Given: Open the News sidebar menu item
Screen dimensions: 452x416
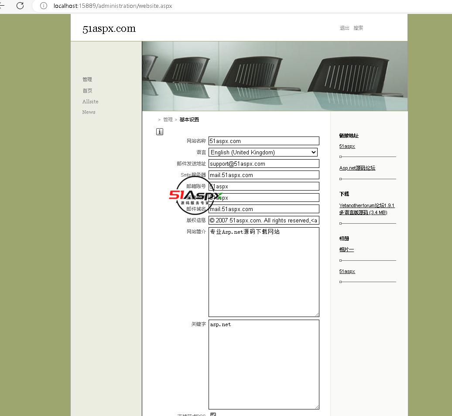Looking at the screenshot, I should point(89,112).
